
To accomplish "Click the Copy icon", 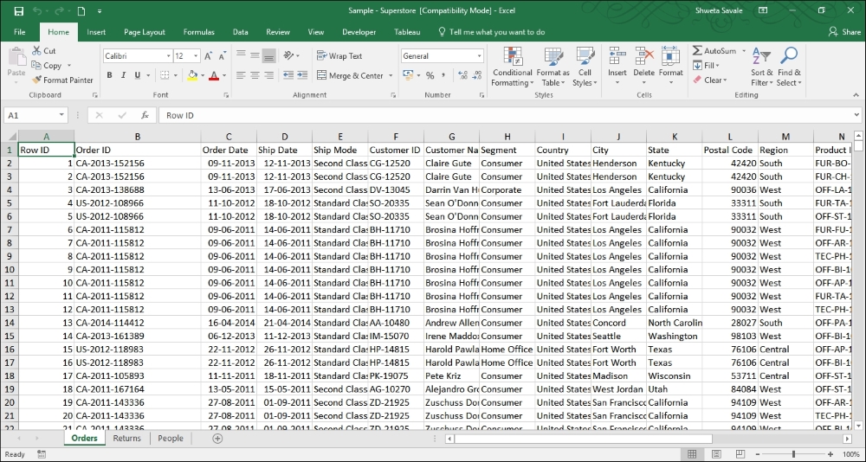I will pos(37,65).
